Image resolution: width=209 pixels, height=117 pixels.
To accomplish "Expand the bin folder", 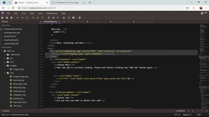I will tap(5, 58).
